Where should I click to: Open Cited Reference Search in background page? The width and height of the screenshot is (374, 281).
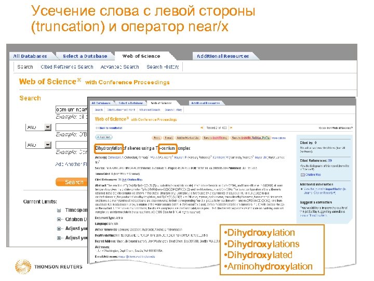click(67, 67)
